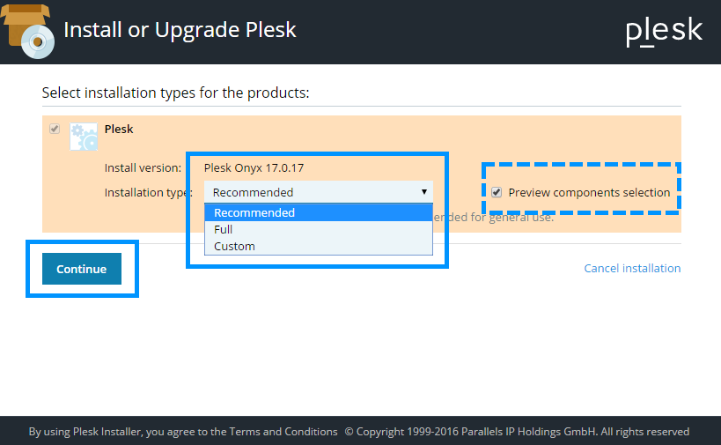721x445 pixels.
Task: Click the Install or Upgrade Plesk title
Action: click(x=180, y=30)
